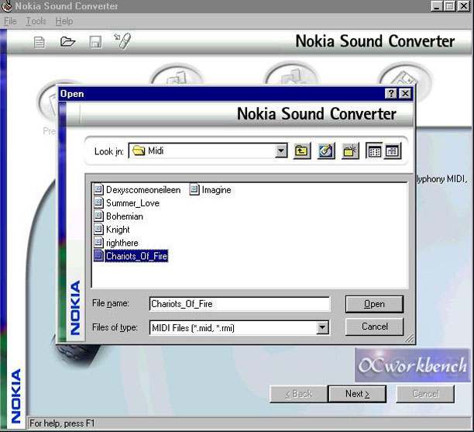Click the Open button in dialog
The height and width of the screenshot is (432, 474).
[x=374, y=304]
